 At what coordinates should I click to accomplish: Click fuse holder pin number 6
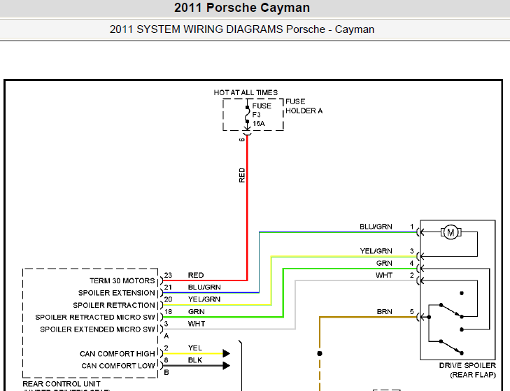point(241,140)
